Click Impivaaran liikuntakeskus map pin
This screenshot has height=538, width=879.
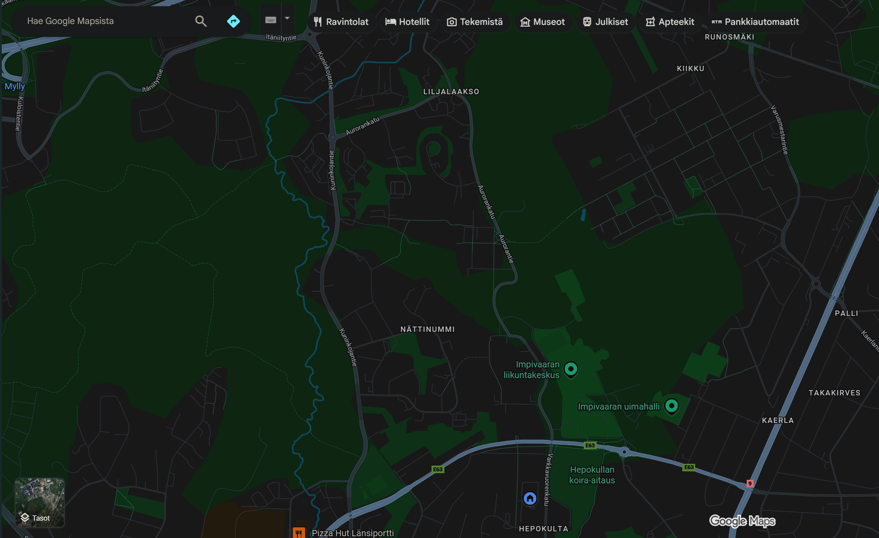tap(570, 369)
